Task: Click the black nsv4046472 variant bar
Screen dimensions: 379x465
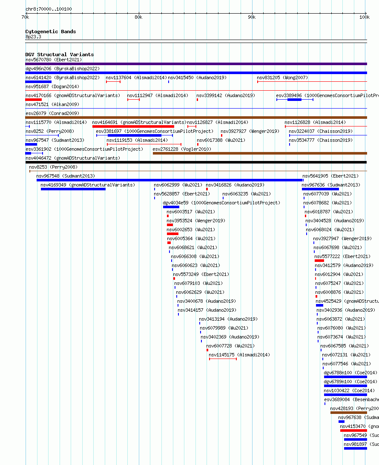Action: click(196, 162)
